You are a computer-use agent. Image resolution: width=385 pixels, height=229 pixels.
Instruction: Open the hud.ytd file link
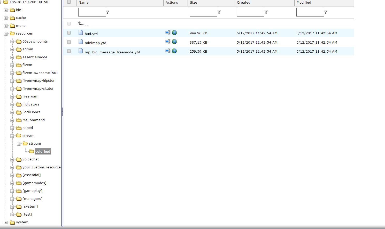point(91,34)
